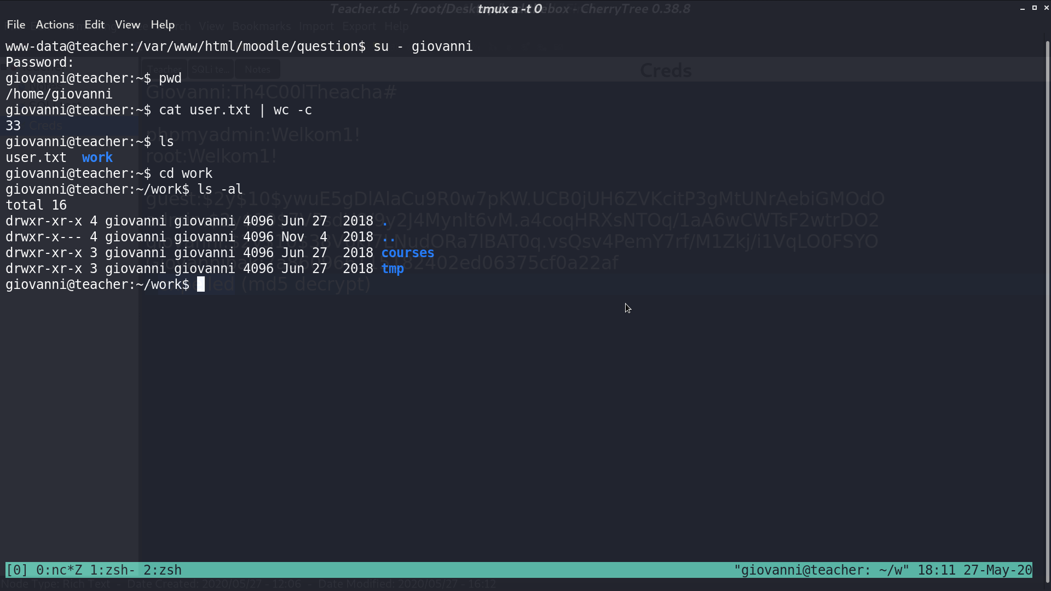Minimize the terminal window
Viewport: 1051px width, 591px height.
pyautogui.click(x=1023, y=8)
